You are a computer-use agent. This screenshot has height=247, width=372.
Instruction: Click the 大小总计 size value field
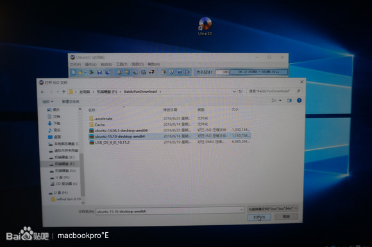[222, 72]
